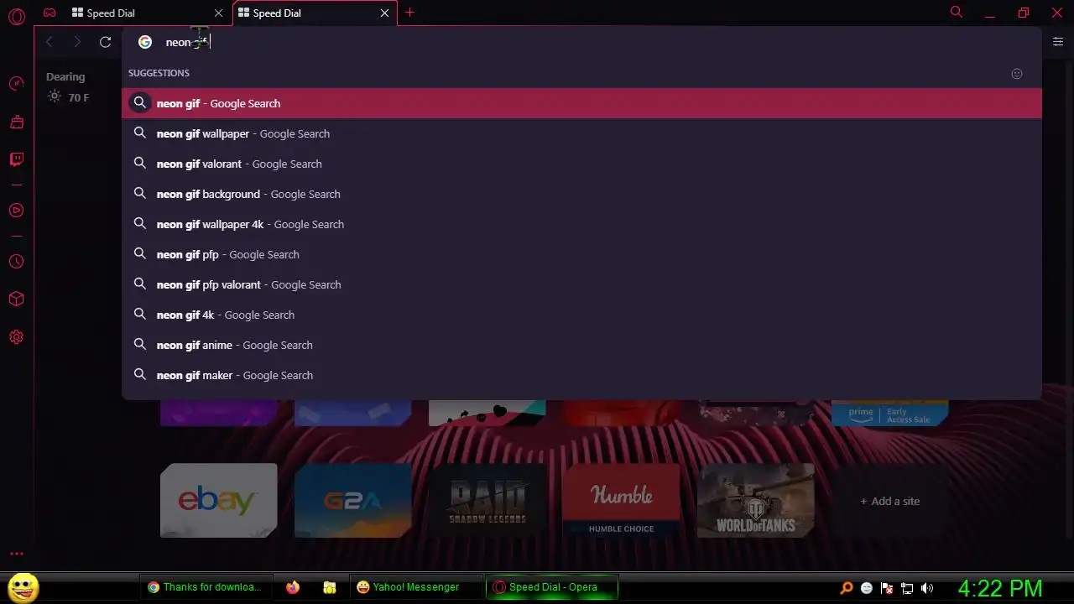This screenshot has height=604, width=1074.
Task: Select 'neon gif wallpaper' suggestion
Action: (x=581, y=133)
